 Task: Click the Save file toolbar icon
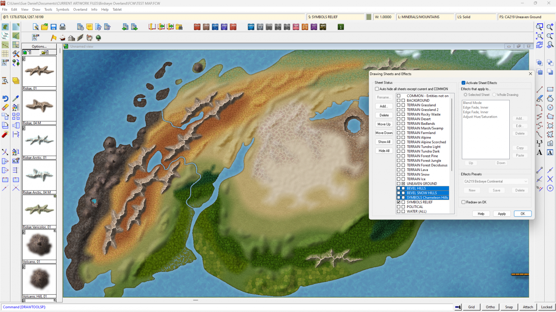[53, 27]
